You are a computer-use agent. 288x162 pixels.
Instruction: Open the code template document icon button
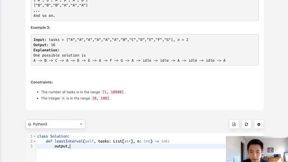coord(234,124)
